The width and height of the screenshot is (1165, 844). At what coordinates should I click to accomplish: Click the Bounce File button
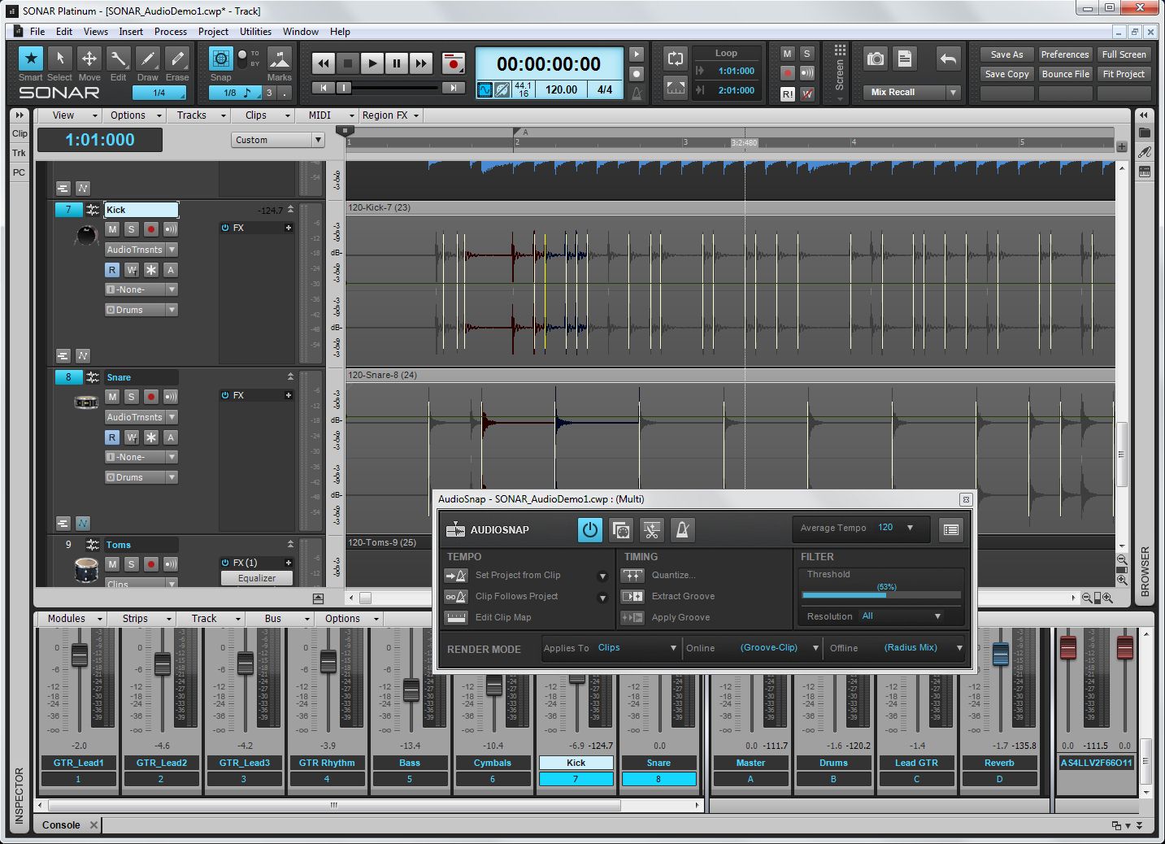1065,74
